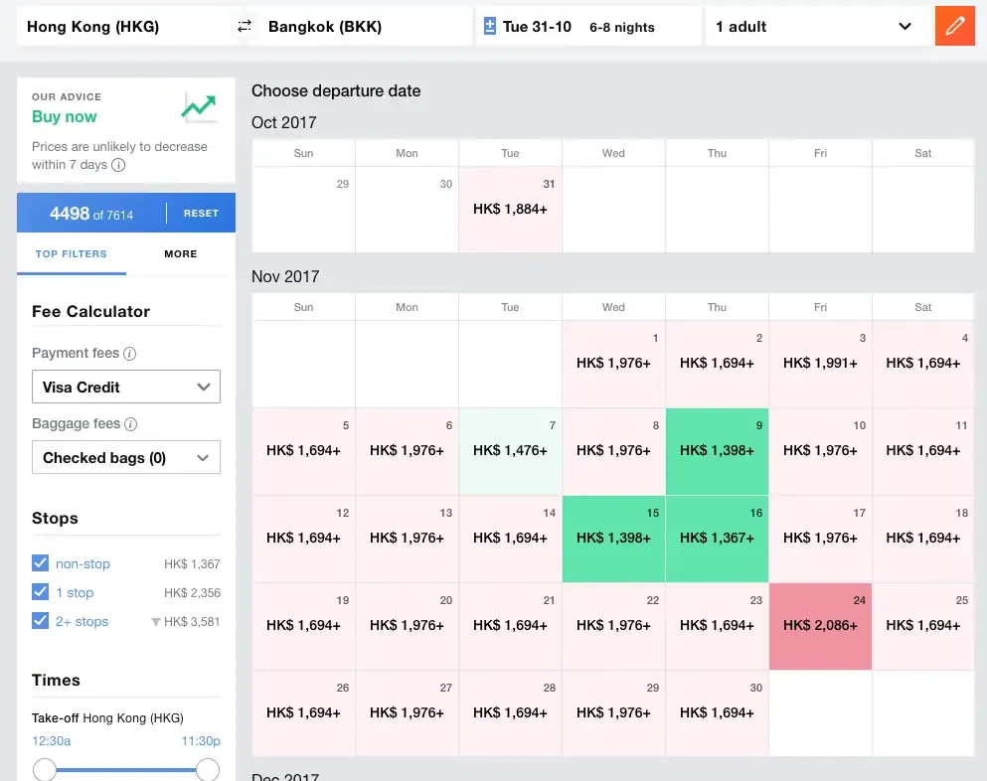Click the triangle icon beside HK$ 3,581
Image resolution: width=987 pixels, height=781 pixels.
[x=155, y=622]
